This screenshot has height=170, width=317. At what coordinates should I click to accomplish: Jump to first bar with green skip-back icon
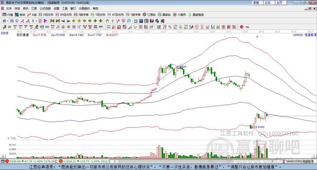(52, 21)
